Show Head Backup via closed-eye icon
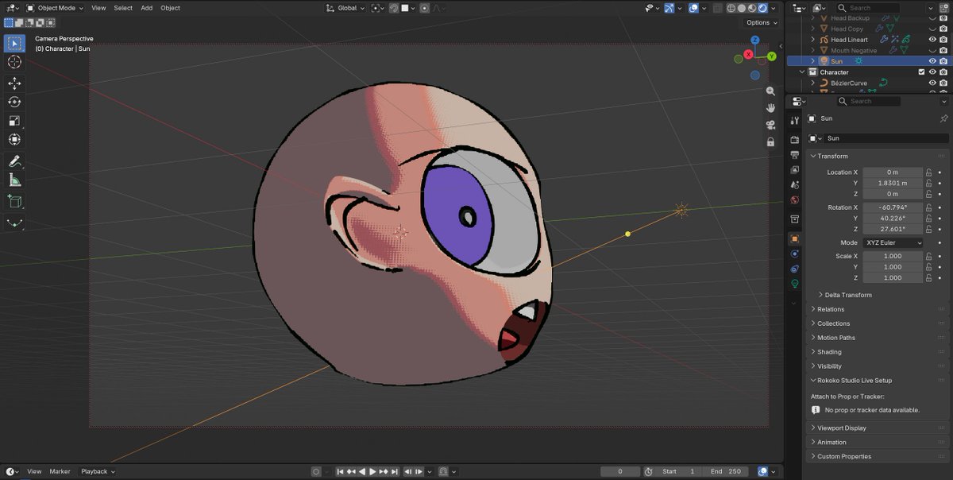Screen dimensions: 953x480 (932, 18)
